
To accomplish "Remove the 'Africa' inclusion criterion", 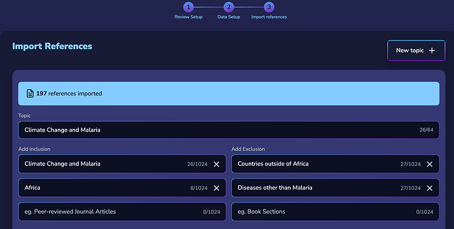I will tap(216, 188).
